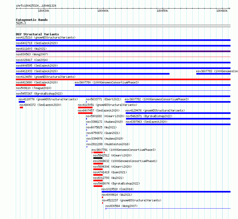Select nsv1019519 (Coe2014) label
238x219 pixels.
point(117,189)
